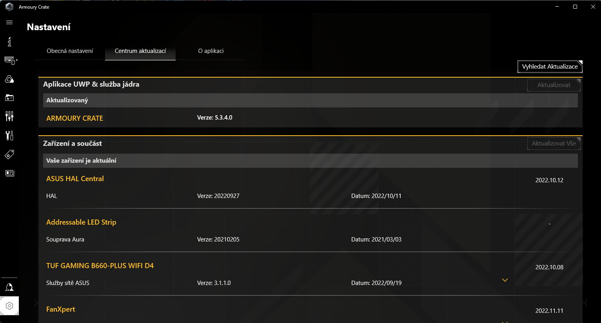The image size is (601, 323).
Task: Open the Featured deals tag icon
Action: tap(9, 154)
